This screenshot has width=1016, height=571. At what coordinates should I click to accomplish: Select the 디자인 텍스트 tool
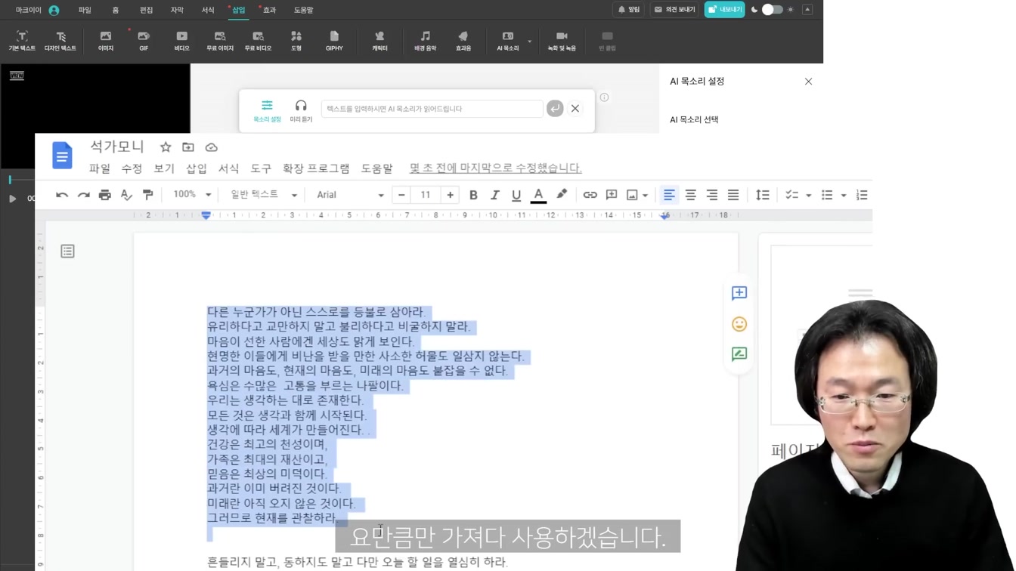60,41
